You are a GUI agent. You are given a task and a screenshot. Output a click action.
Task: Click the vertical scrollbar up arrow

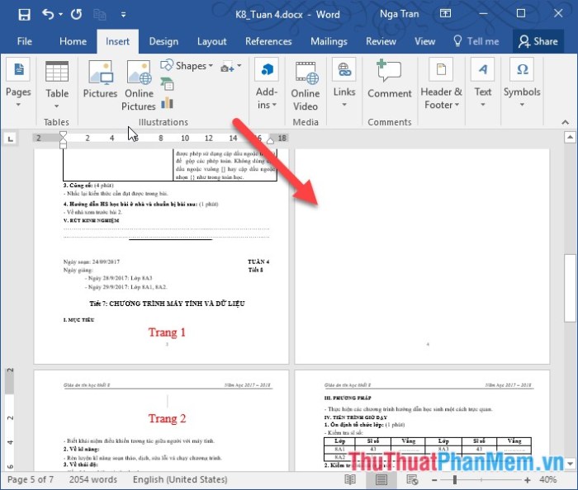tap(570, 137)
